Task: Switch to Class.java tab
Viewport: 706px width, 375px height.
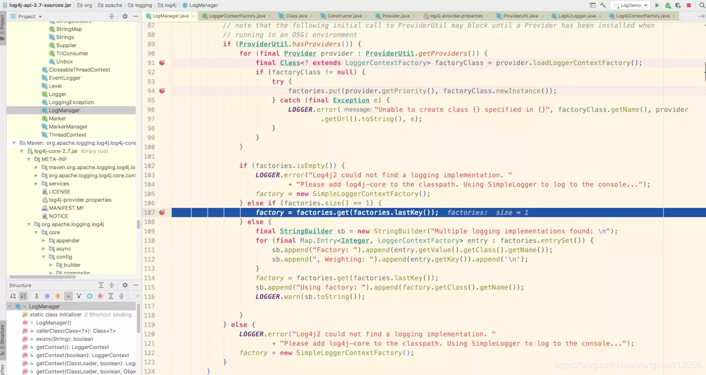Action: tap(296, 16)
